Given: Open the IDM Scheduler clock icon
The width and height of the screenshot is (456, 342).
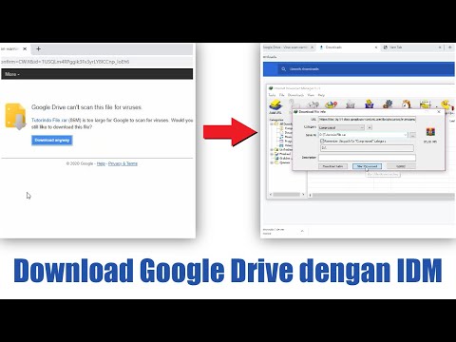Looking at the screenshot, I should (407, 104).
